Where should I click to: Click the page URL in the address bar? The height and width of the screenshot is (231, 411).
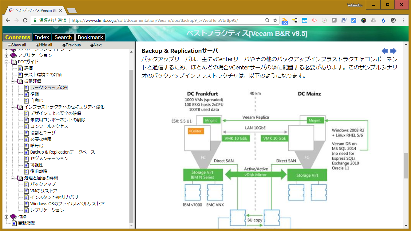[x=155, y=21]
